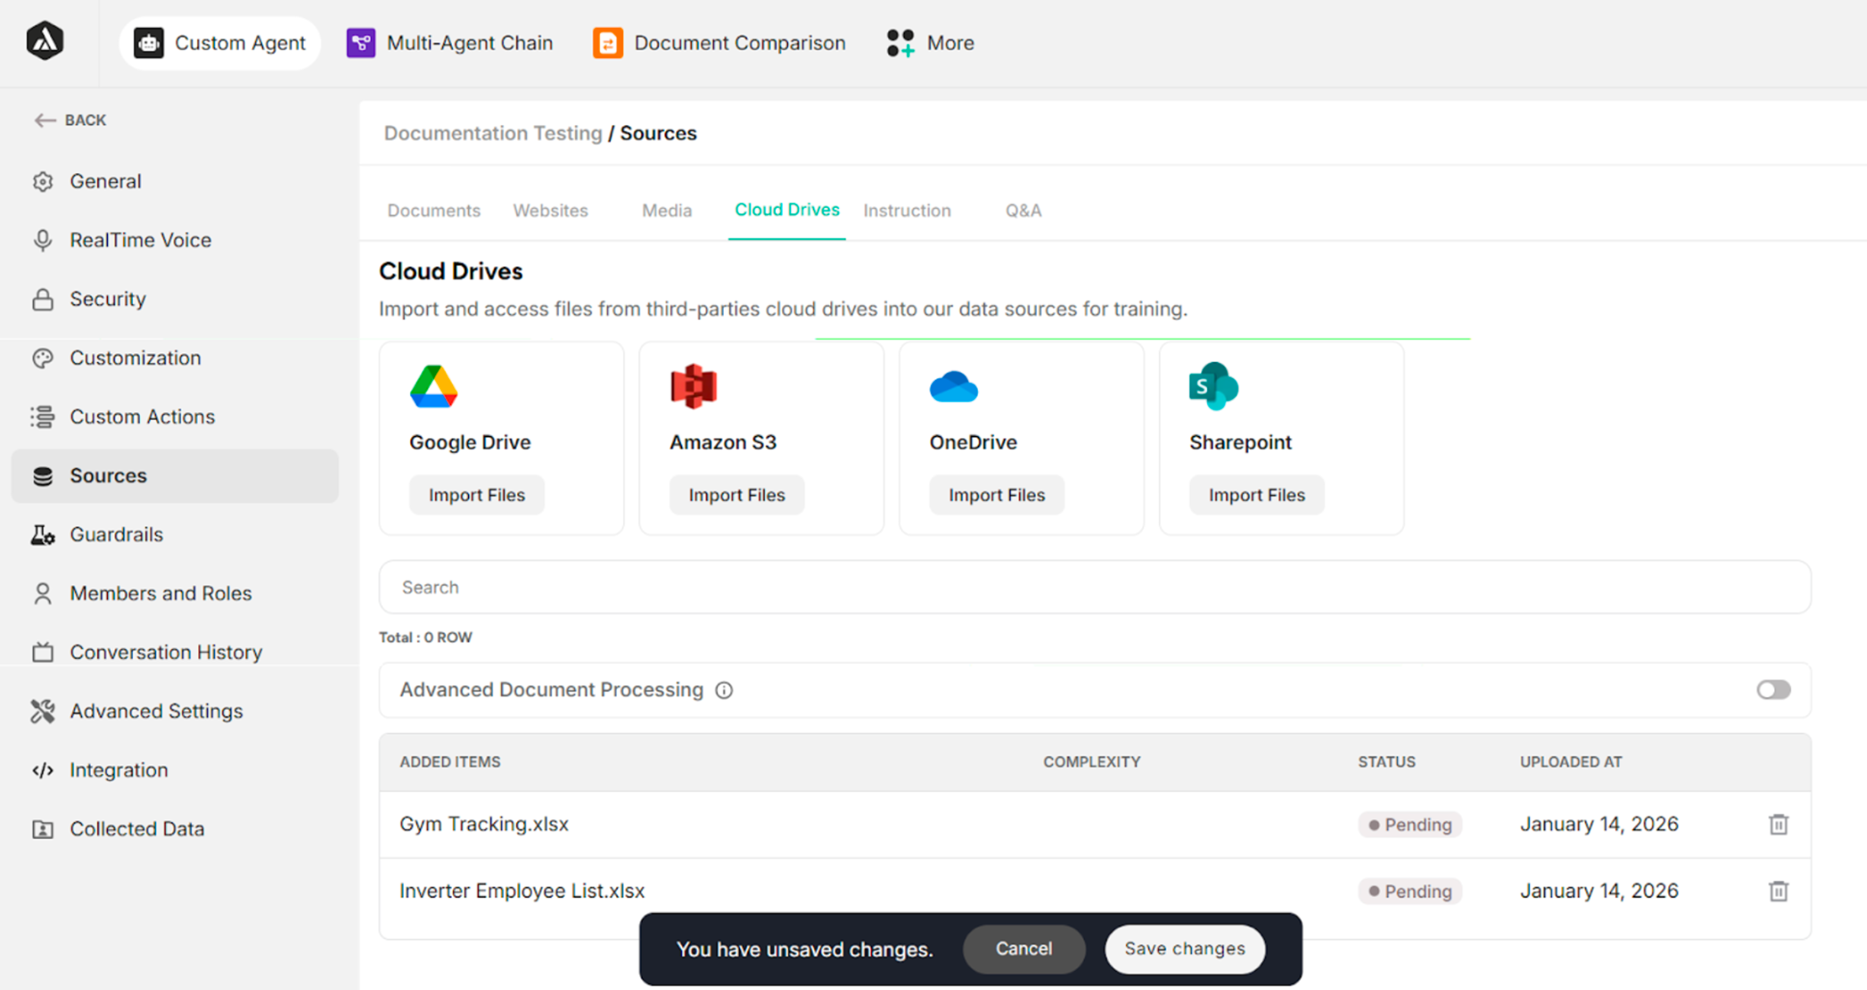Image resolution: width=1867 pixels, height=990 pixels.
Task: Open the Document Comparison tab
Action: point(719,43)
